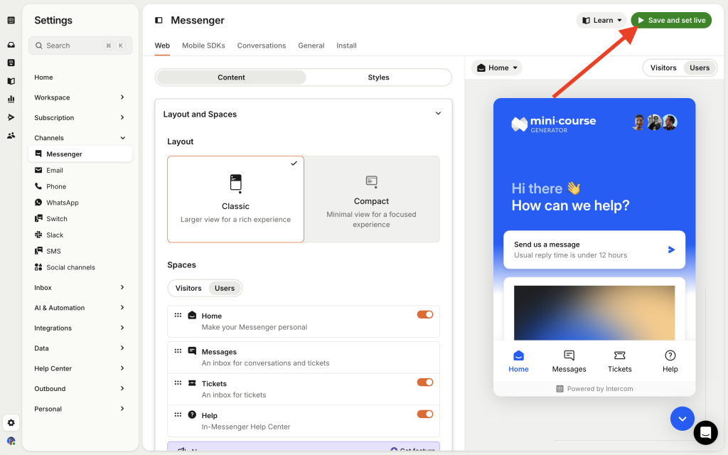Screen dimensions: 728x455
Task: Click the gradient image in preview
Action: [x=594, y=313]
